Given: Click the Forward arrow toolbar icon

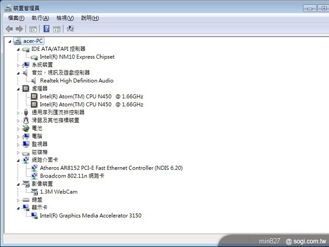Looking at the screenshot, I should 20,29.
